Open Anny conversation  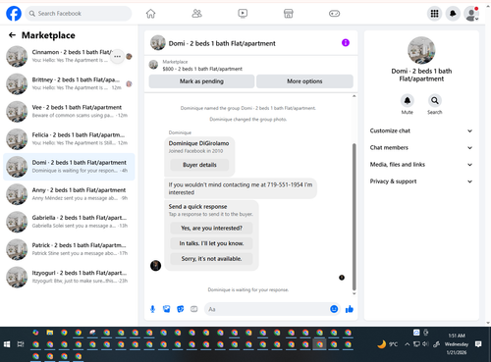pos(69,194)
